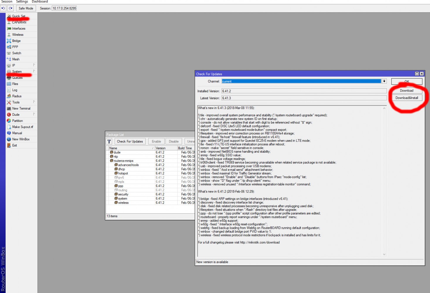
Task: Open the Dashboard menu
Action: [40, 1]
